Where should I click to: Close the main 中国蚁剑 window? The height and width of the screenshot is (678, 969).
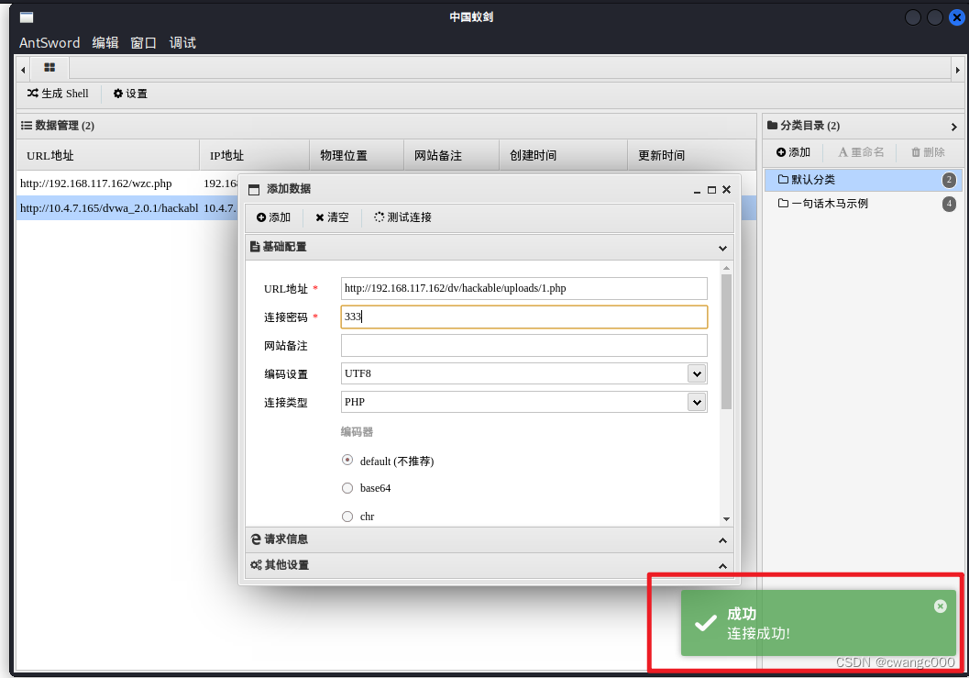[x=957, y=17]
